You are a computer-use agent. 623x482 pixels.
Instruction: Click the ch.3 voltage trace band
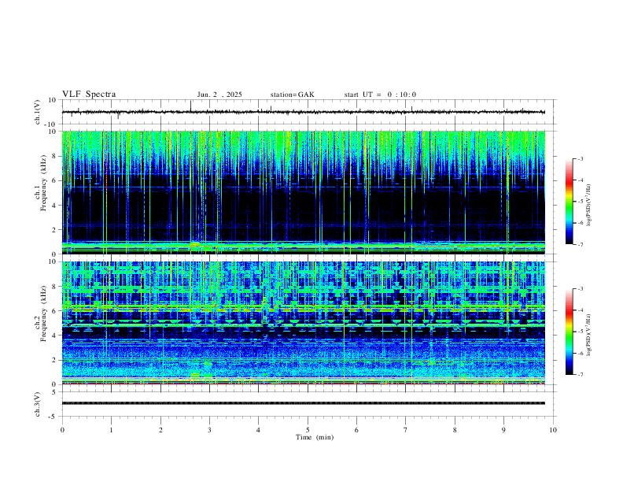(303, 403)
